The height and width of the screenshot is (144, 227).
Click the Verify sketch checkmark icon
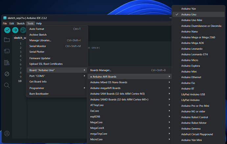point(7,30)
